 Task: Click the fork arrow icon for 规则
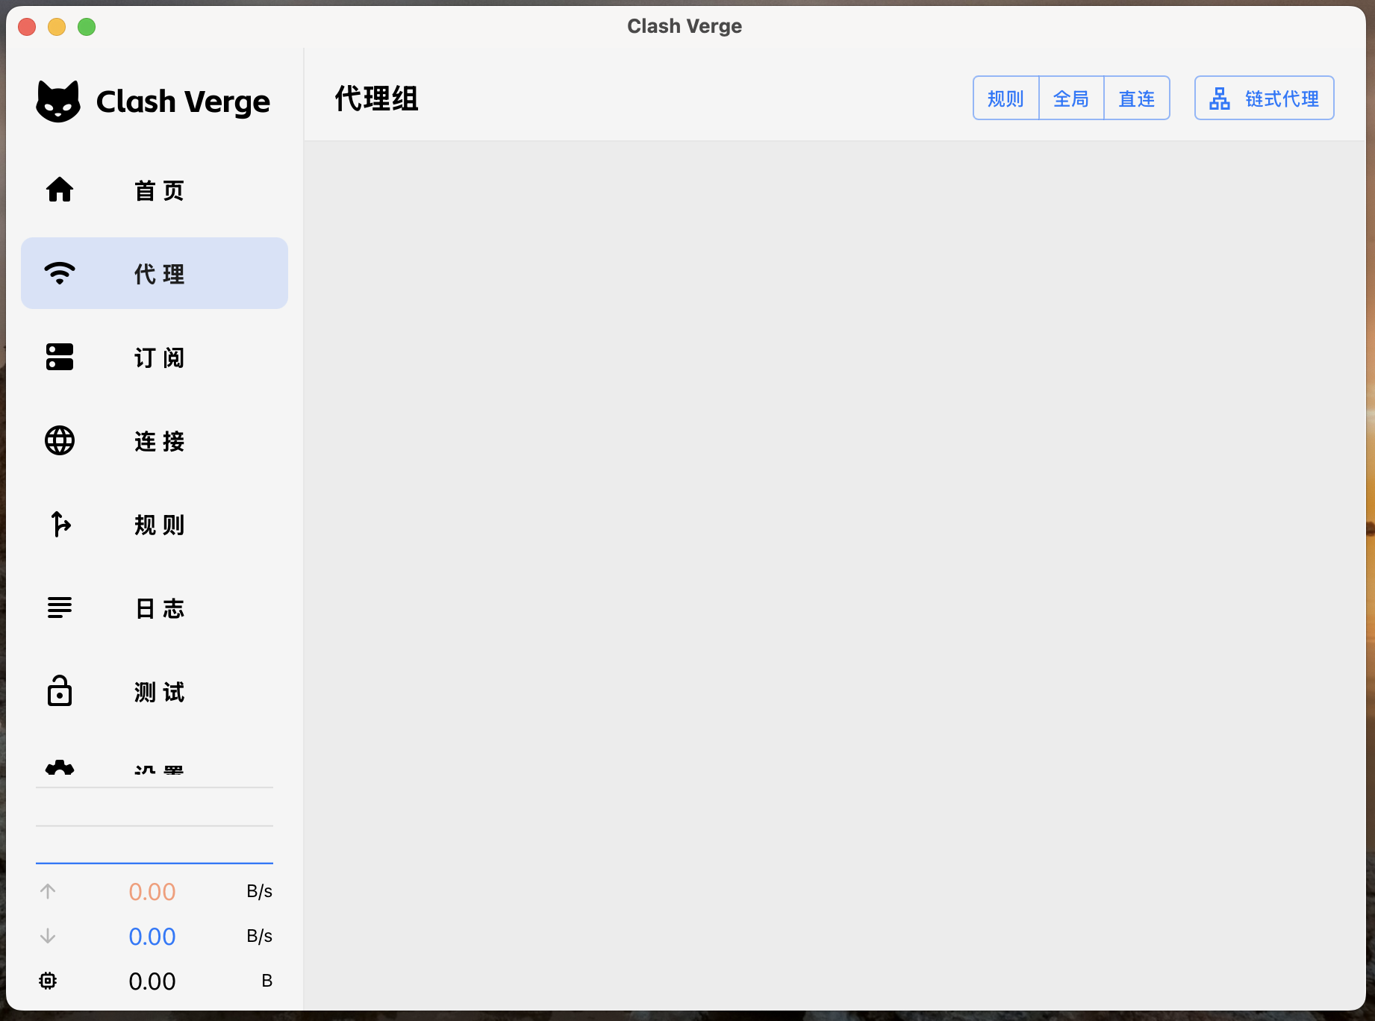[x=60, y=524]
